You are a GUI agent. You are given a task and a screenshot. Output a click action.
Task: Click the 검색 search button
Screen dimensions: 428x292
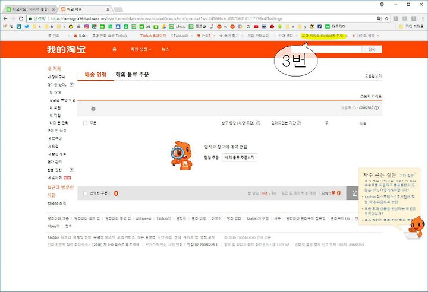[372, 49]
